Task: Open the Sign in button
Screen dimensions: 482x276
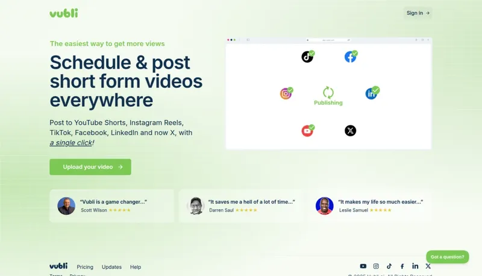Action: point(418,13)
